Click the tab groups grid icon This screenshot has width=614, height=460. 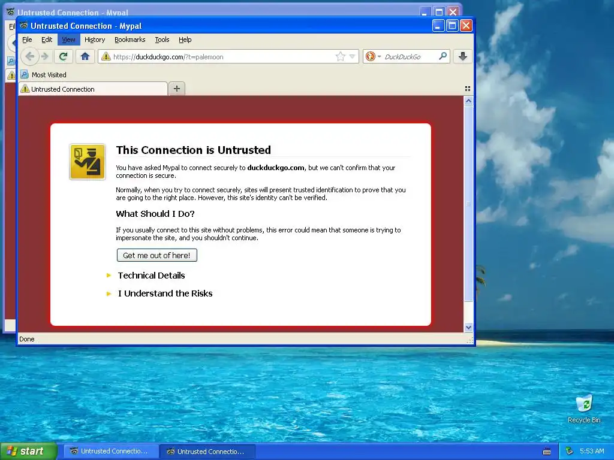468,89
